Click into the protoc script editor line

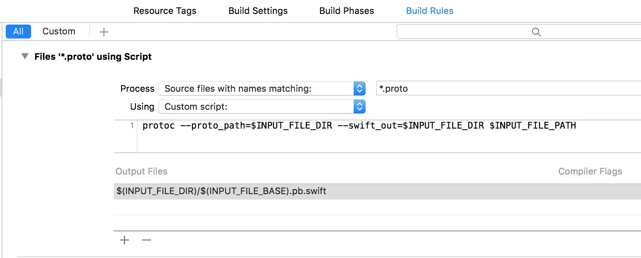359,126
